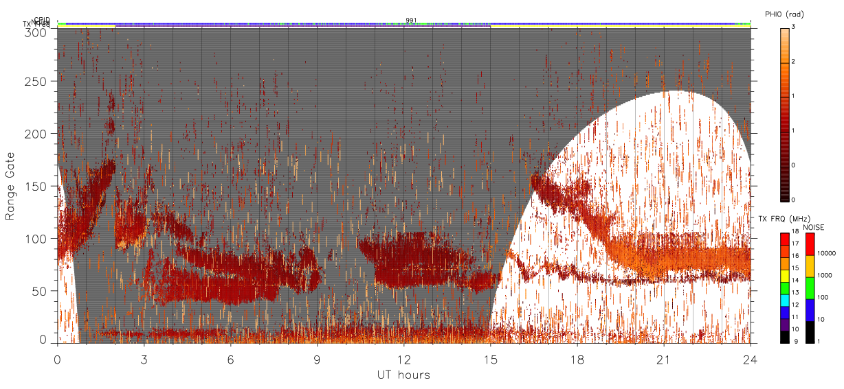
Task: Click x-axis tick label "6"
Action: [x=231, y=359]
